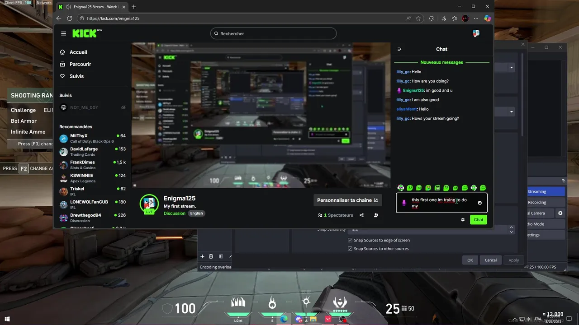Click Personnaliser ta chaîne button
579x325 pixels.
pyautogui.click(x=347, y=200)
